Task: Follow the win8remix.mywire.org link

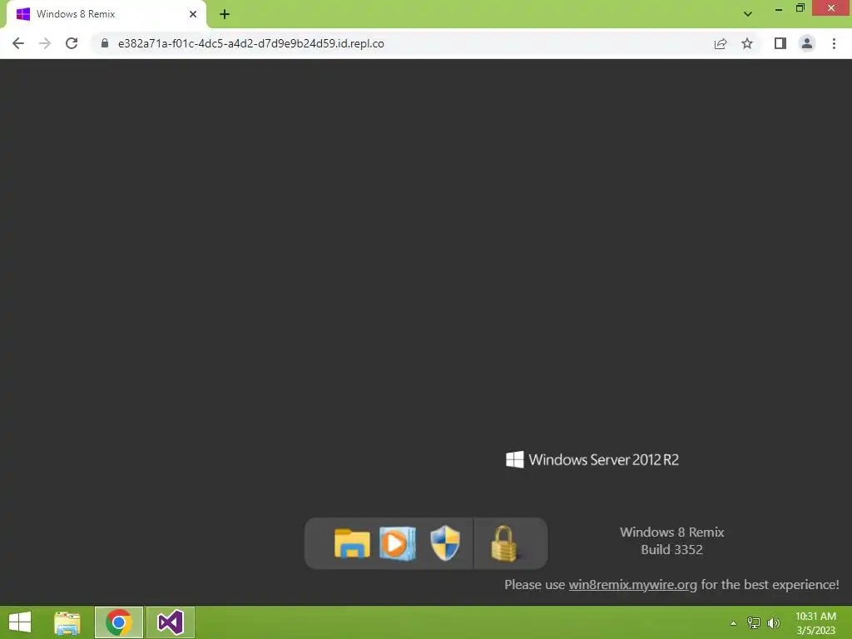Action: 632,585
